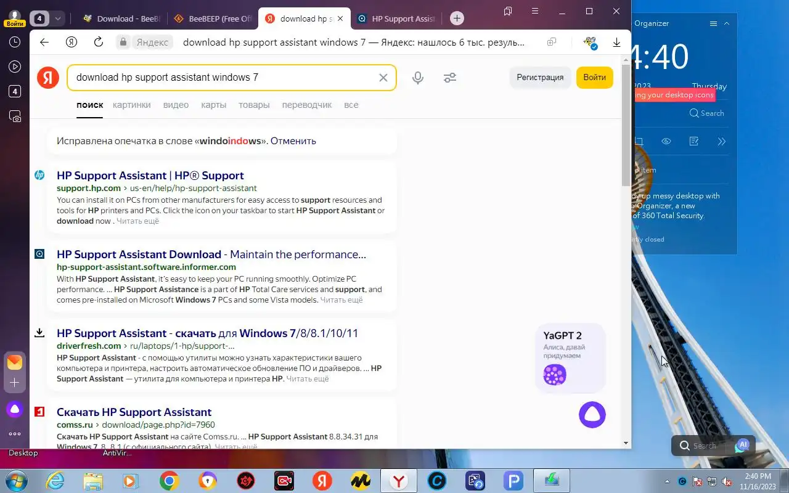Image resolution: width=789 pixels, height=493 pixels.
Task: Click the Отменить typo correction link
Action: coord(293,141)
